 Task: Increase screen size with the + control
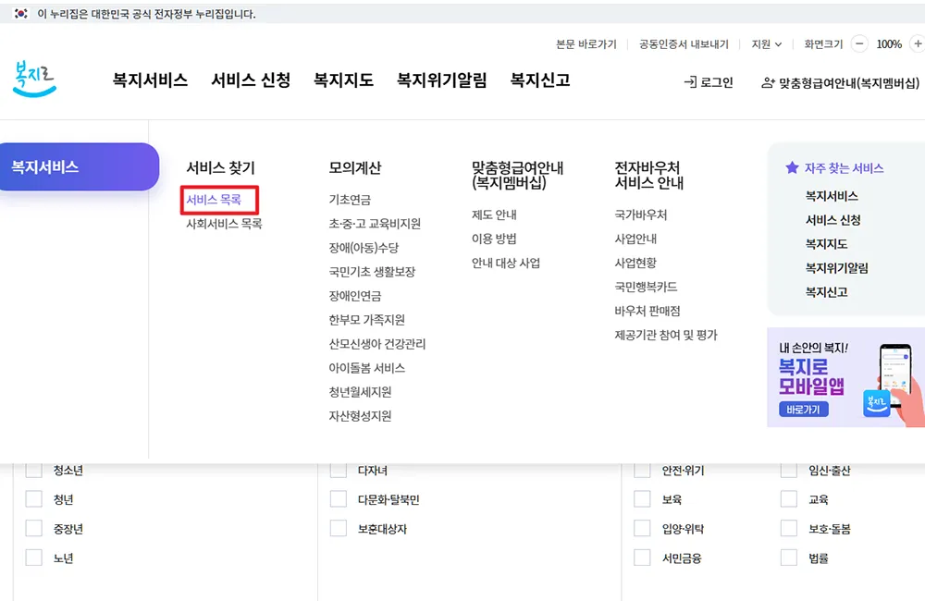point(919,43)
